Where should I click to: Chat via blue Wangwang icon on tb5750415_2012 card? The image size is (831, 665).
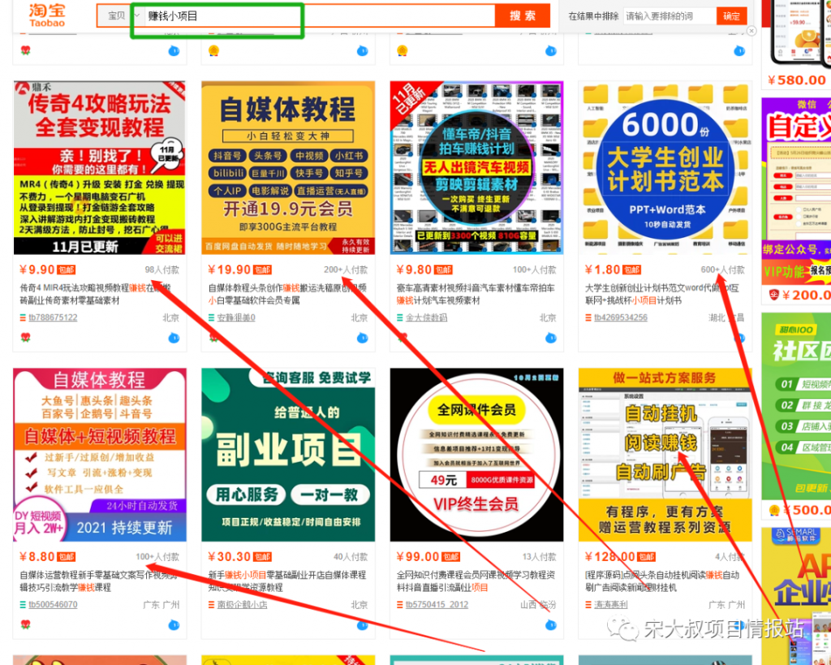[551, 625]
